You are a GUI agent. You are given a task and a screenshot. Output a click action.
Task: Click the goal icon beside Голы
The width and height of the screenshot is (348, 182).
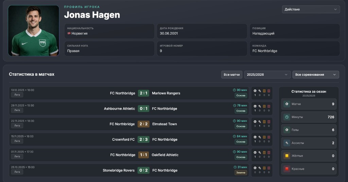[287, 130]
